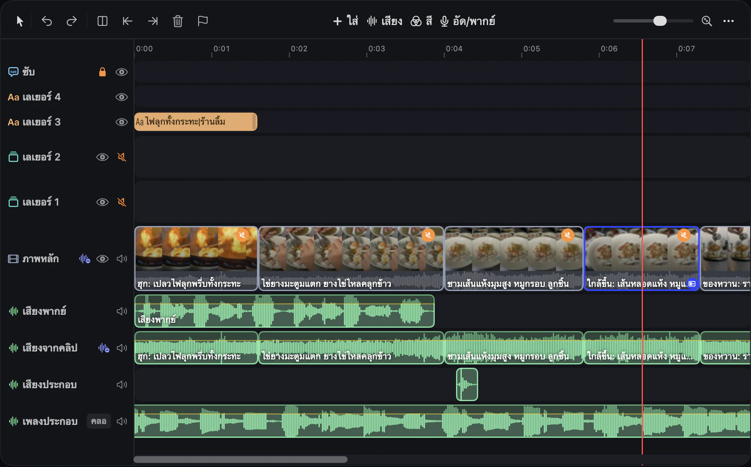This screenshot has width=751, height=467.
Task: Toggle visibility of เลเยอร์ 2
Action: (x=102, y=157)
